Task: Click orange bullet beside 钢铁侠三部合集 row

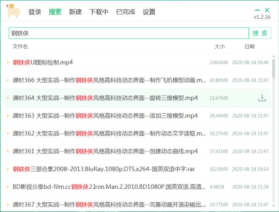Action: [x=8, y=169]
